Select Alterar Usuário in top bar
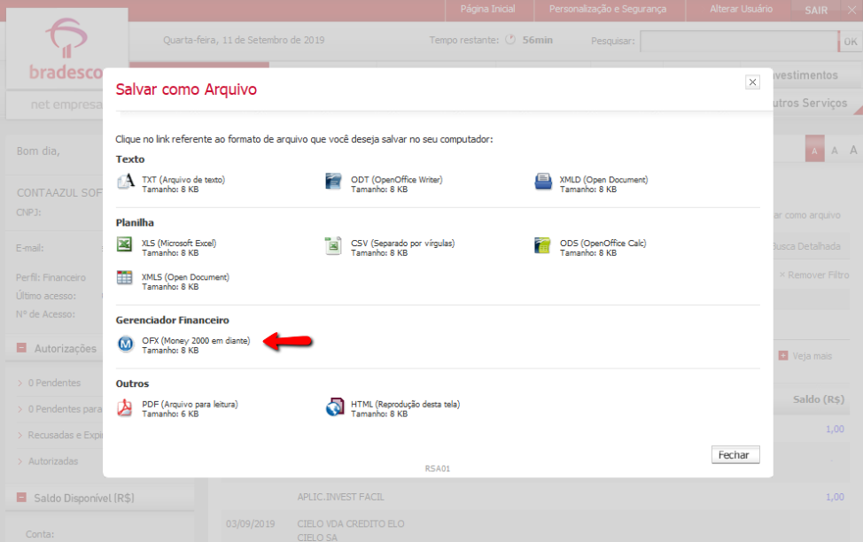This screenshot has height=542, width=863. pyautogui.click(x=741, y=9)
